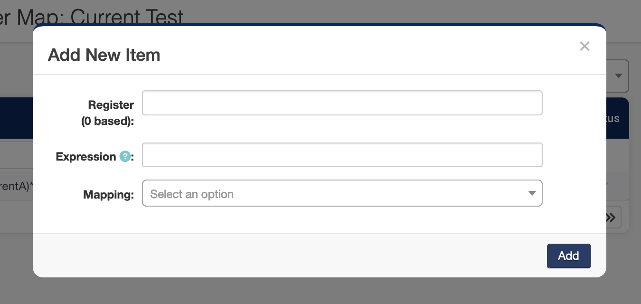Expand the Select an option combo box
Image resolution: width=641 pixels, height=304 pixels.
pyautogui.click(x=342, y=193)
